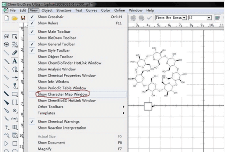Choose Show BioDraw Toolbar
225x152 pixels.
click(x=78, y=38)
